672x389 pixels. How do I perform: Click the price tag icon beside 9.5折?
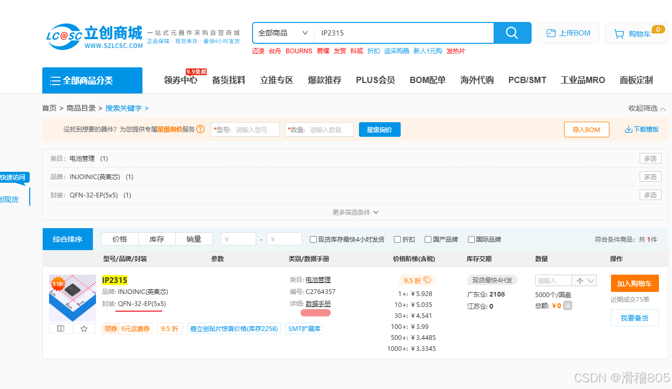(x=427, y=280)
